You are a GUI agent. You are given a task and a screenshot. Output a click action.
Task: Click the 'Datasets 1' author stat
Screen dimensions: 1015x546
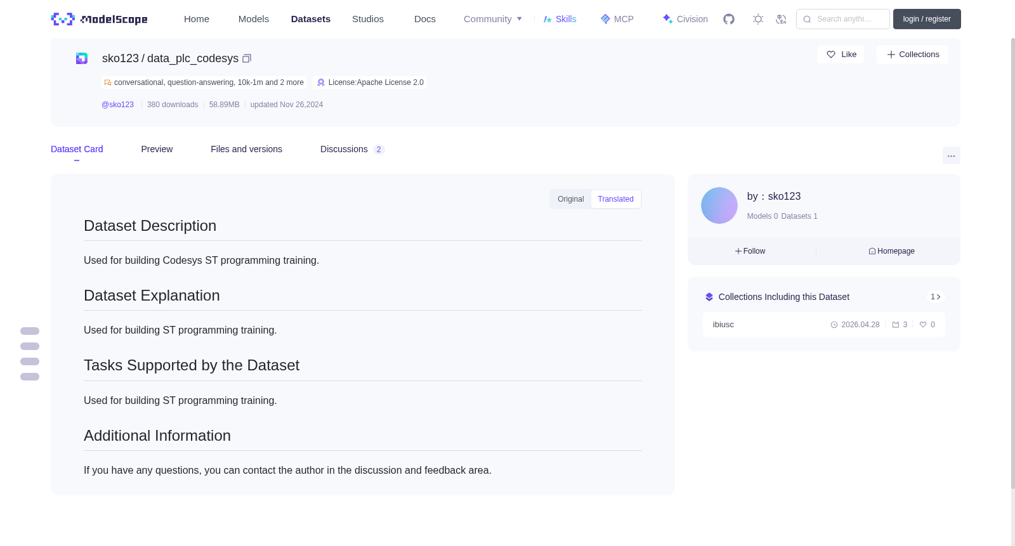point(799,216)
